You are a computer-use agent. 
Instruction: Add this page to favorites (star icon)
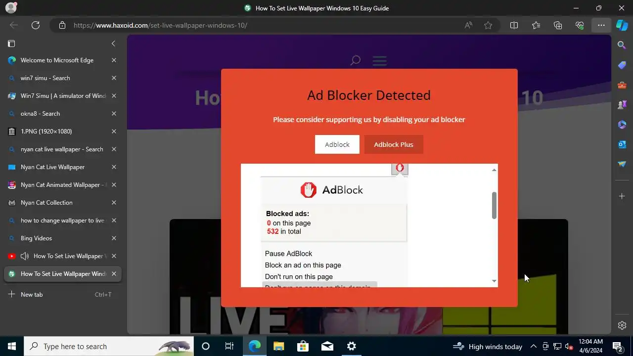[x=488, y=25]
